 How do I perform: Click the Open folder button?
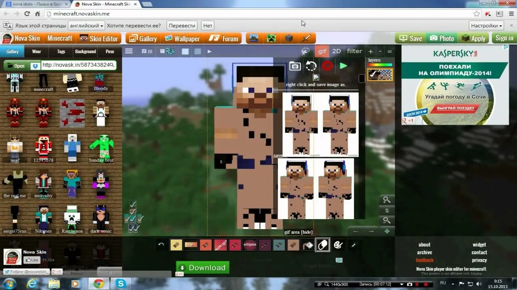tap(16, 66)
